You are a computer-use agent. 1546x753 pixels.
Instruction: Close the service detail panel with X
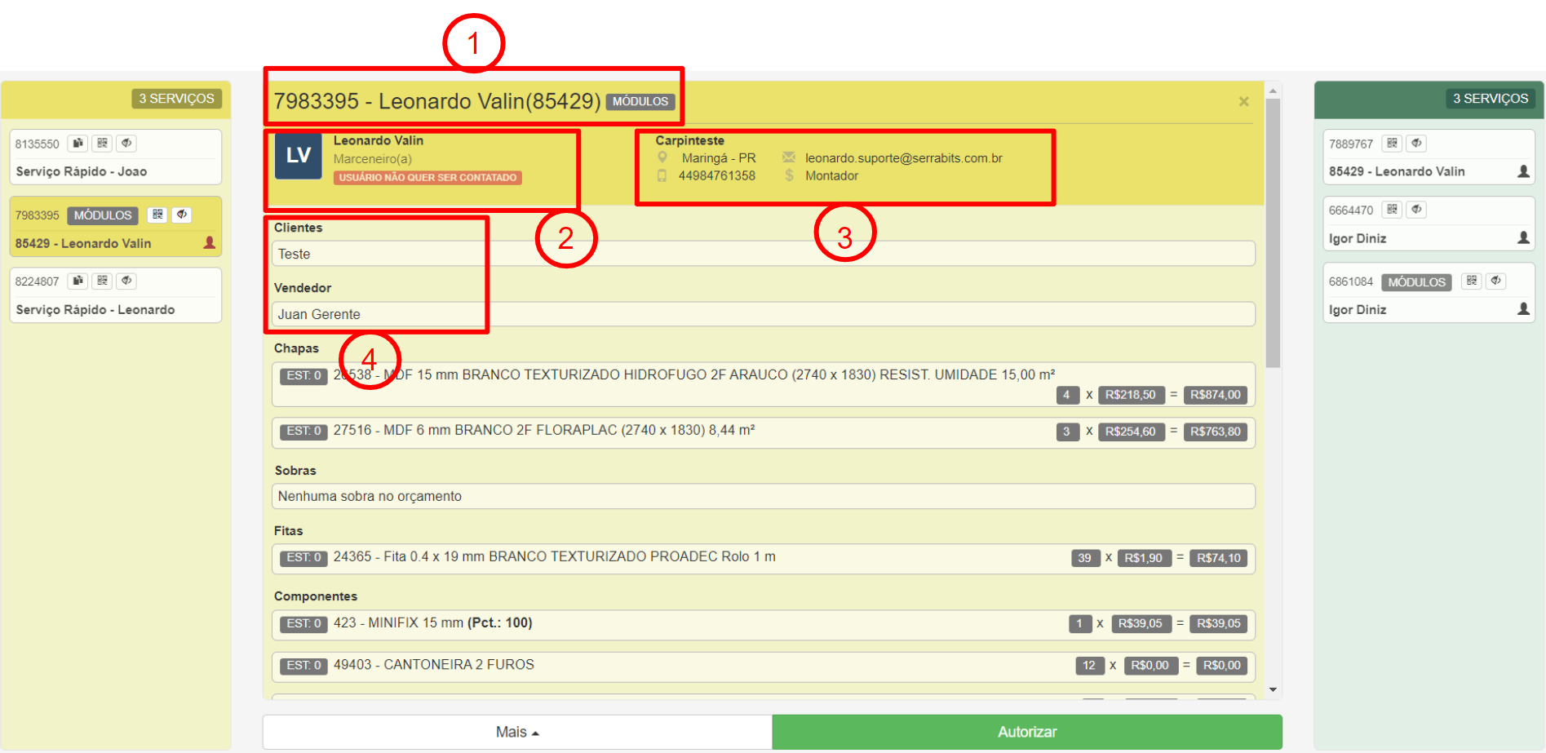1243,101
